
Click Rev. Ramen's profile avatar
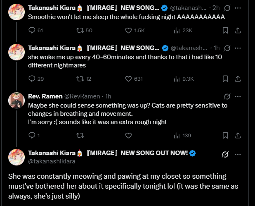17,101
